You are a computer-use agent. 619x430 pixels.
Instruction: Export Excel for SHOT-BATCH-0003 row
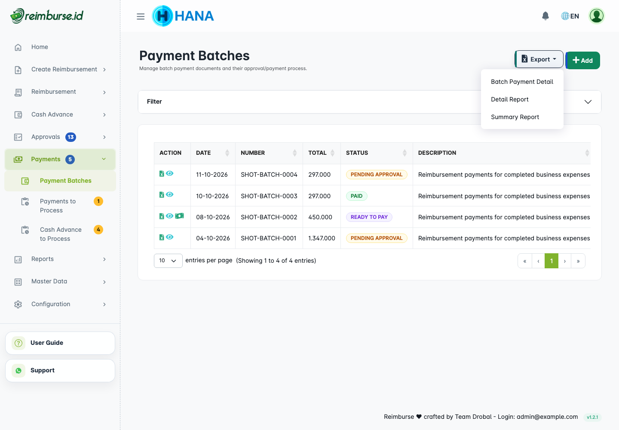click(x=162, y=195)
